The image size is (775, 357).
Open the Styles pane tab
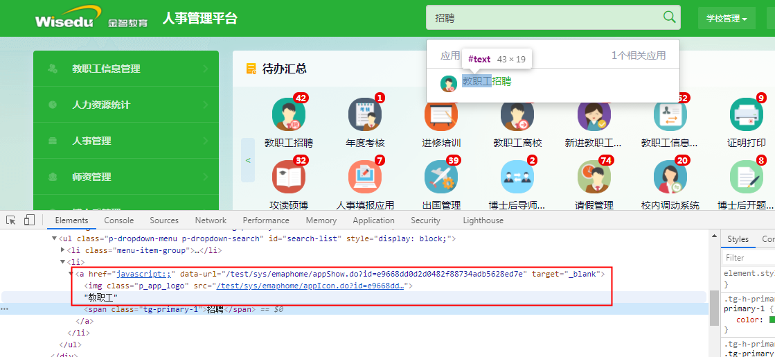[738, 239]
